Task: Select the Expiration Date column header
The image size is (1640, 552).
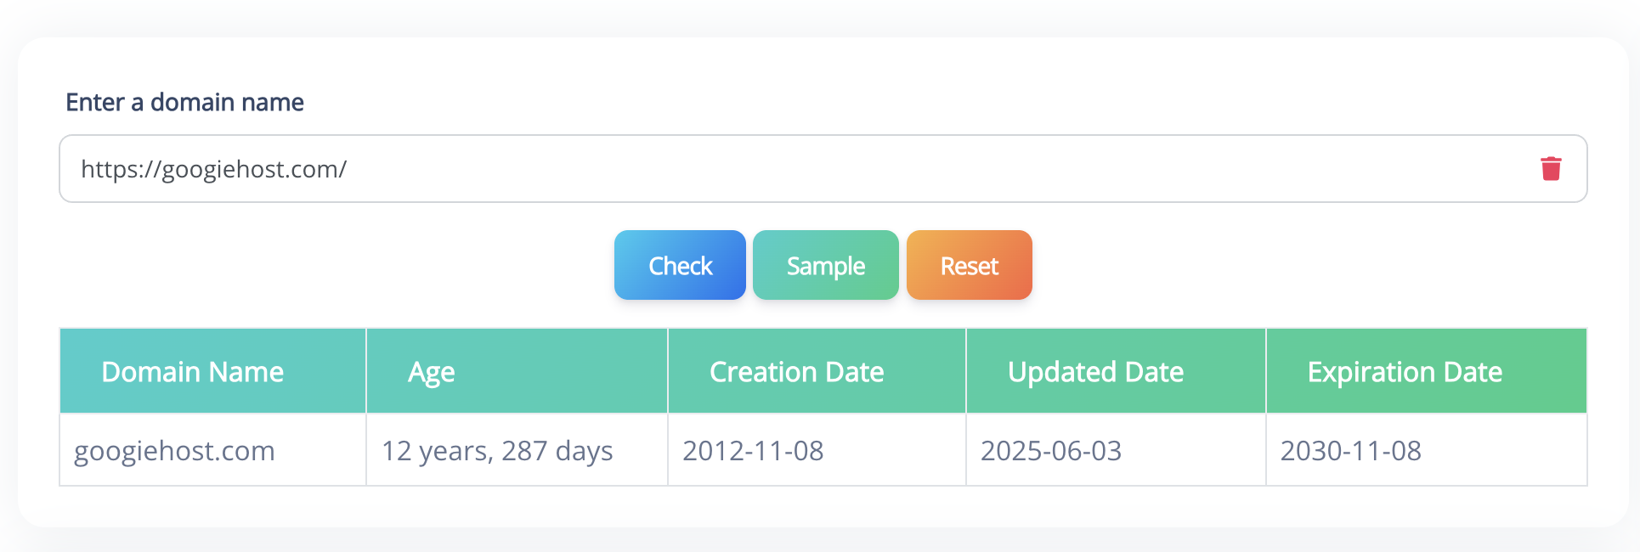Action: click(1405, 372)
